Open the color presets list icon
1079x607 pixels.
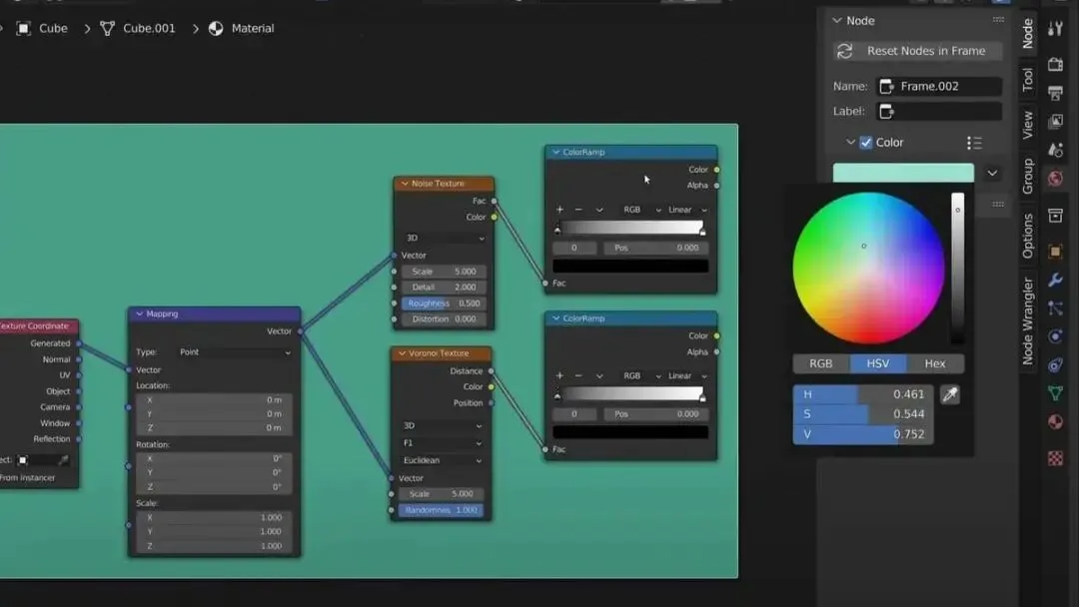click(974, 143)
